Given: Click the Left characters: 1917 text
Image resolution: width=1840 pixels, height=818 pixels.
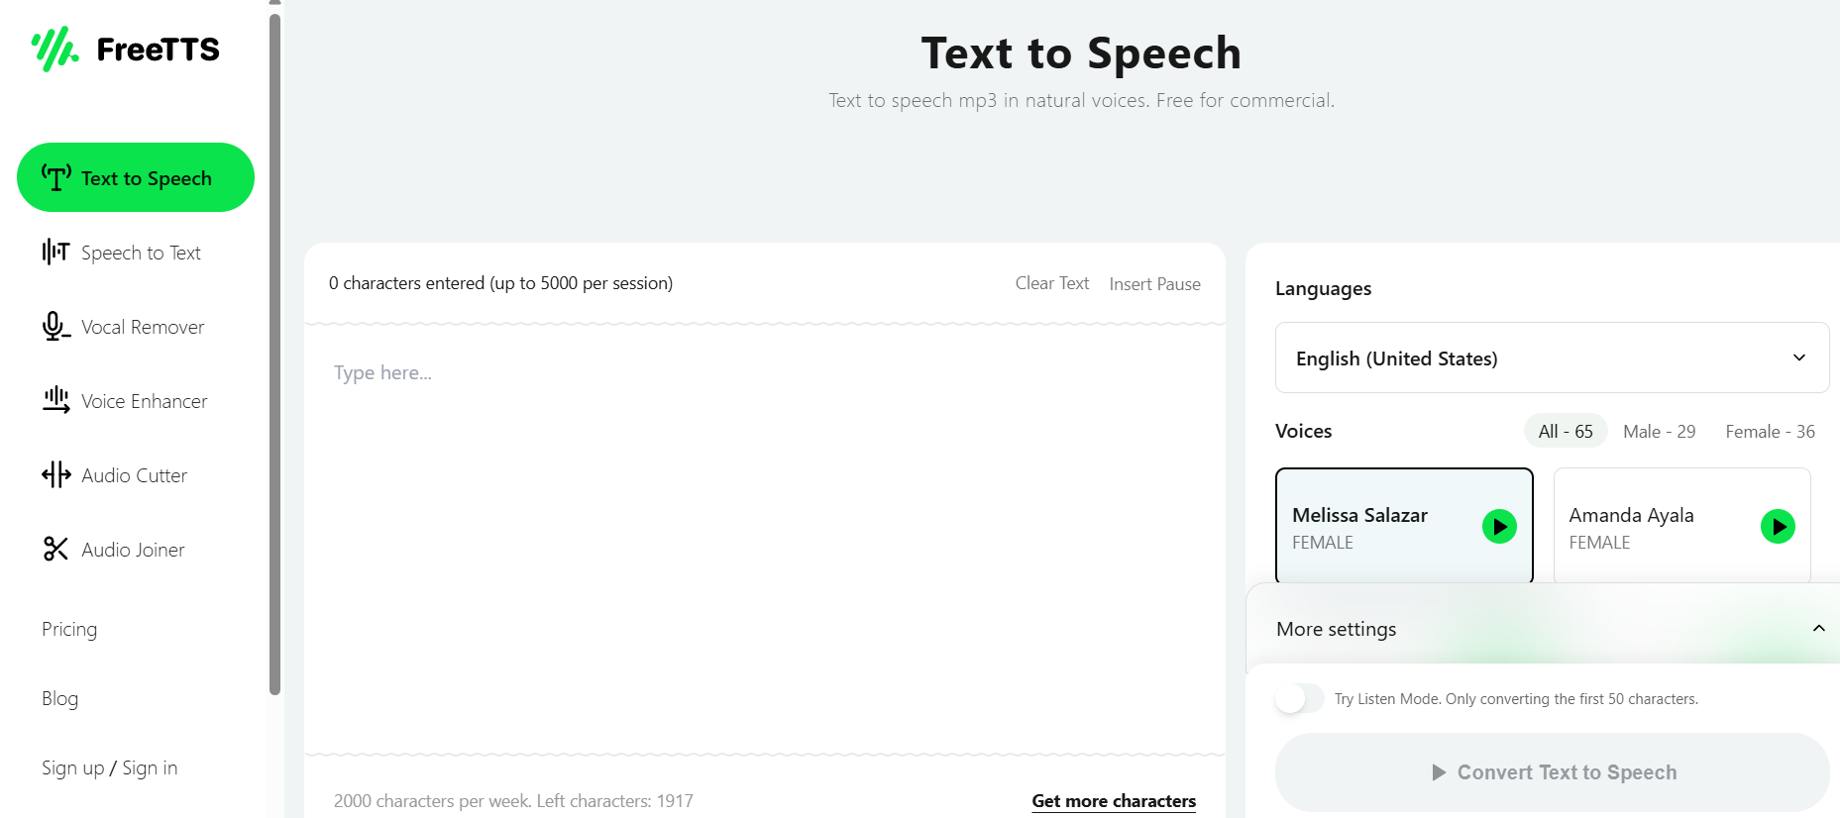Looking at the screenshot, I should (x=615, y=801).
